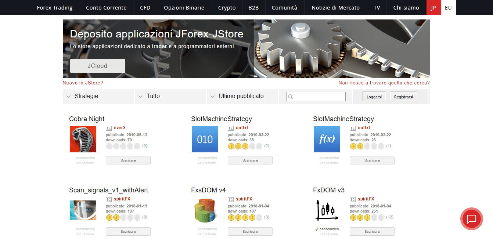Screen dimensions: 493x239
Task: Click second rating coin on SlotMachineStrategy with 26 downloads
Action: point(360,146)
